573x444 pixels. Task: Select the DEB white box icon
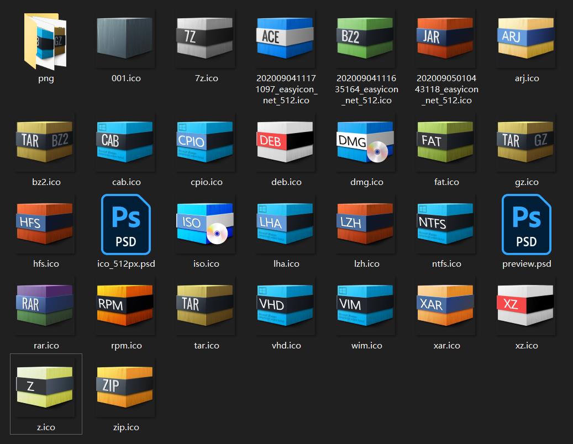[285, 142]
